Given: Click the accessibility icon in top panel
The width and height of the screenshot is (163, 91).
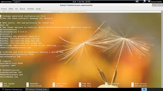Looking at the screenshot, I should (x=144, y=2).
